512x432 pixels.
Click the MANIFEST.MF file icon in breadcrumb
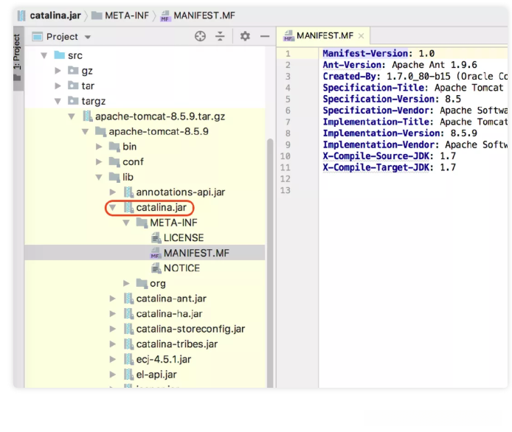click(165, 16)
